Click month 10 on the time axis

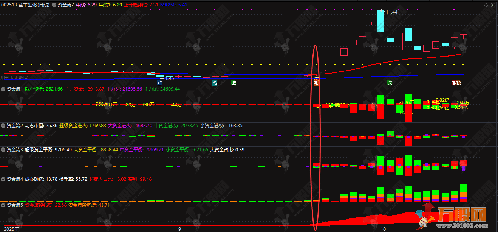(383, 229)
